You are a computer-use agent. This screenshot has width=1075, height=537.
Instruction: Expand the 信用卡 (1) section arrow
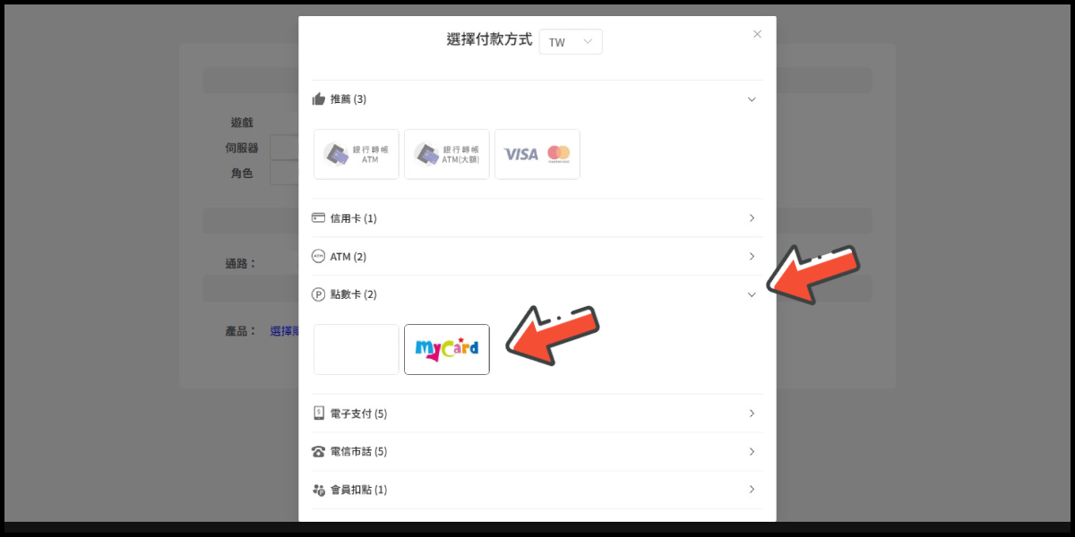click(752, 218)
